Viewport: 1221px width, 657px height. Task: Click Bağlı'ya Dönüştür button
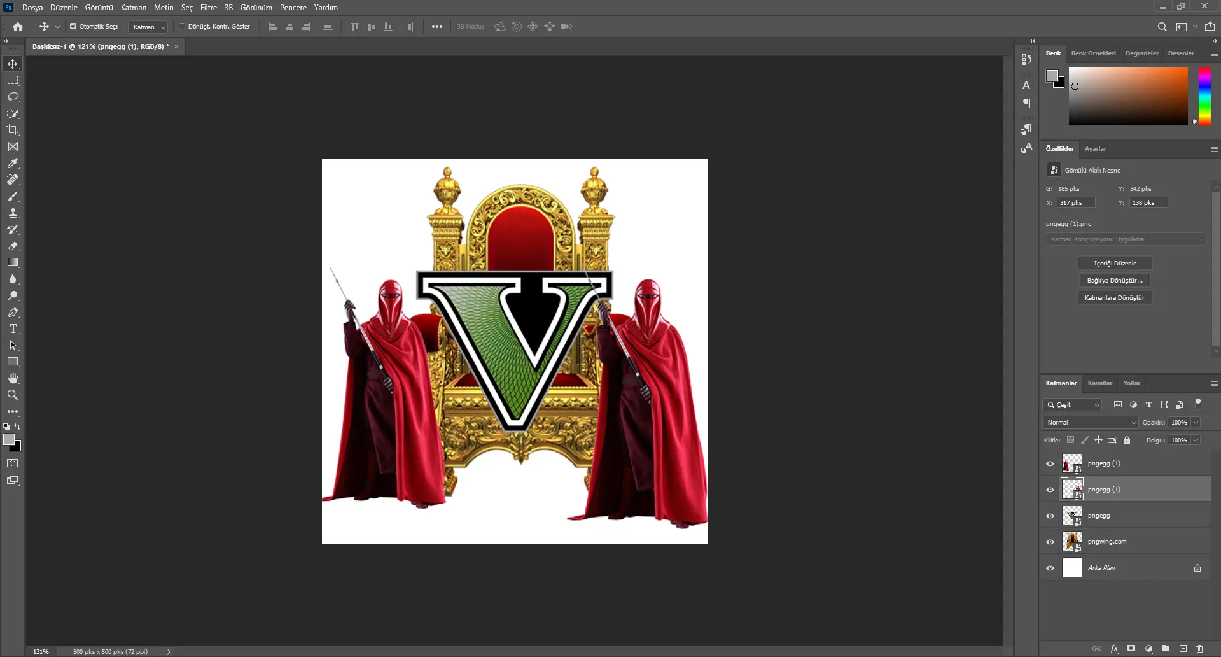click(x=1115, y=280)
